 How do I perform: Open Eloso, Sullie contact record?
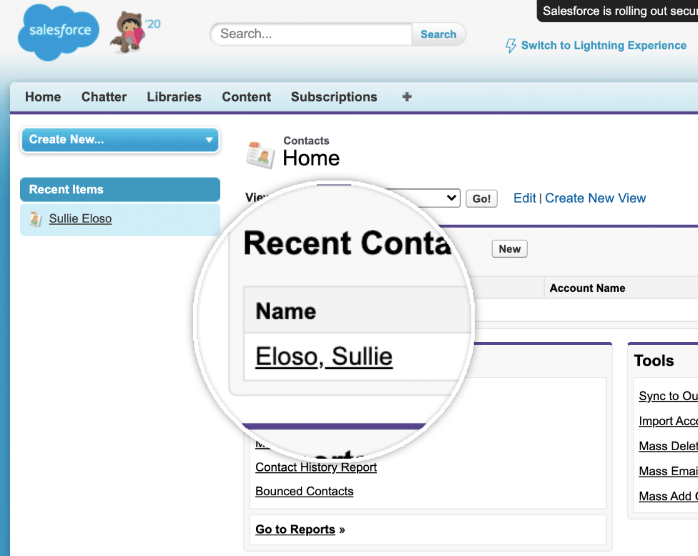pos(324,356)
